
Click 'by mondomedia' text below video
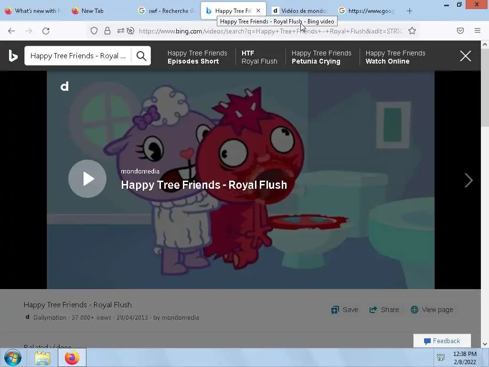pyautogui.click(x=176, y=317)
